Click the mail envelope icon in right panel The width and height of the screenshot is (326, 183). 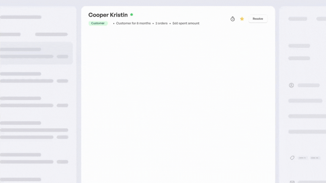292,182
